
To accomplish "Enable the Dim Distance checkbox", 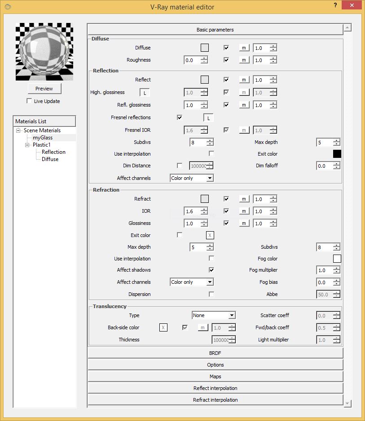I will (180, 166).
